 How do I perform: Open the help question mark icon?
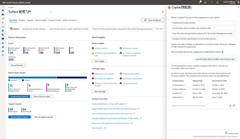tap(211, 3)
